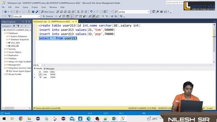
Task: Click the Properties wrench icon
Action: (157, 12)
